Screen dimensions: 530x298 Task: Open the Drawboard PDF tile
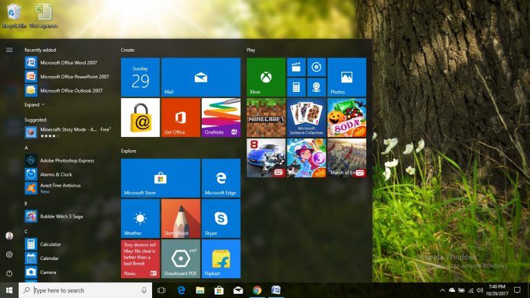(180, 259)
